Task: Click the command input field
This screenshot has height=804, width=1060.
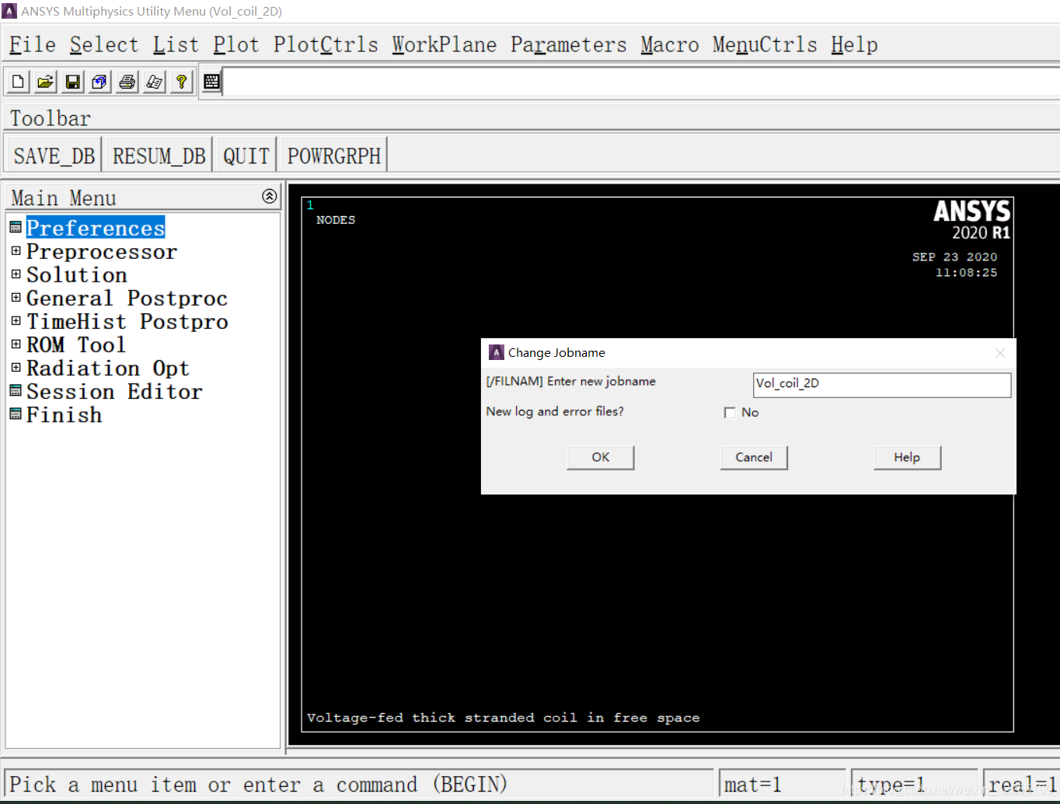Action: [x=641, y=82]
